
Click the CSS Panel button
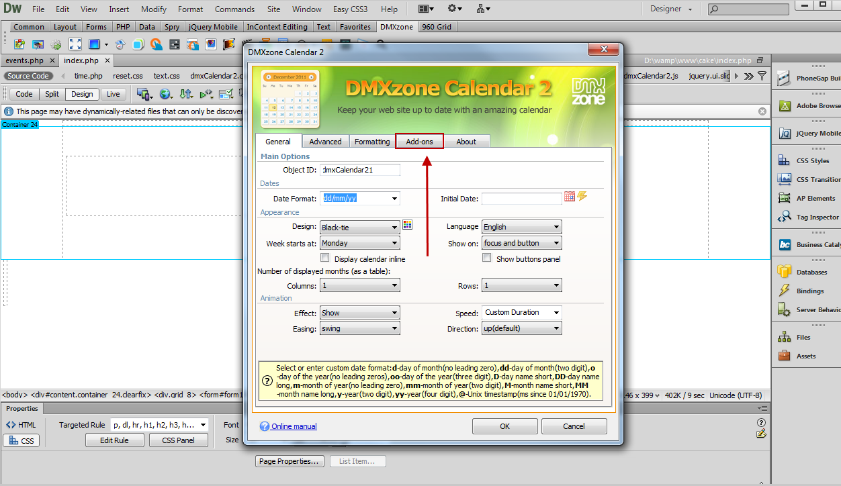(x=178, y=440)
